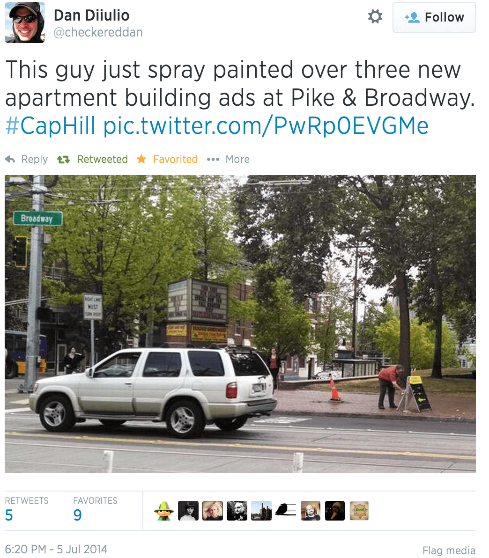View the attached street photo
Screen dimensions: 489x558
(x=240, y=324)
